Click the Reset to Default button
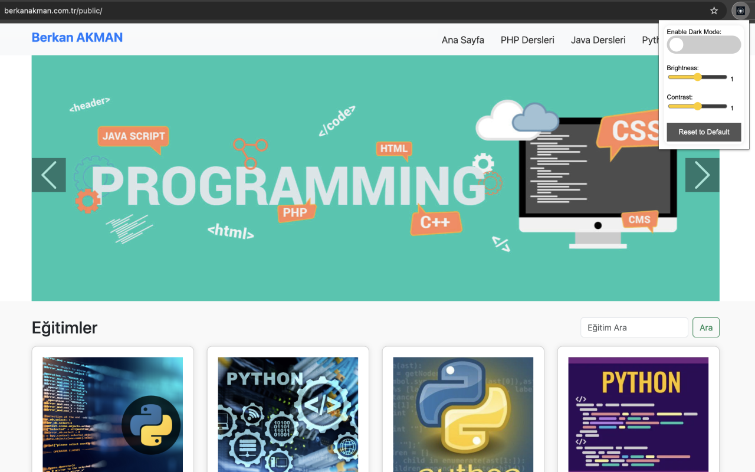This screenshot has width=755, height=472. (704, 132)
